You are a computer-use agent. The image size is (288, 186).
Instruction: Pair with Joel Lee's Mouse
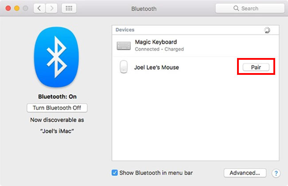[x=256, y=67]
